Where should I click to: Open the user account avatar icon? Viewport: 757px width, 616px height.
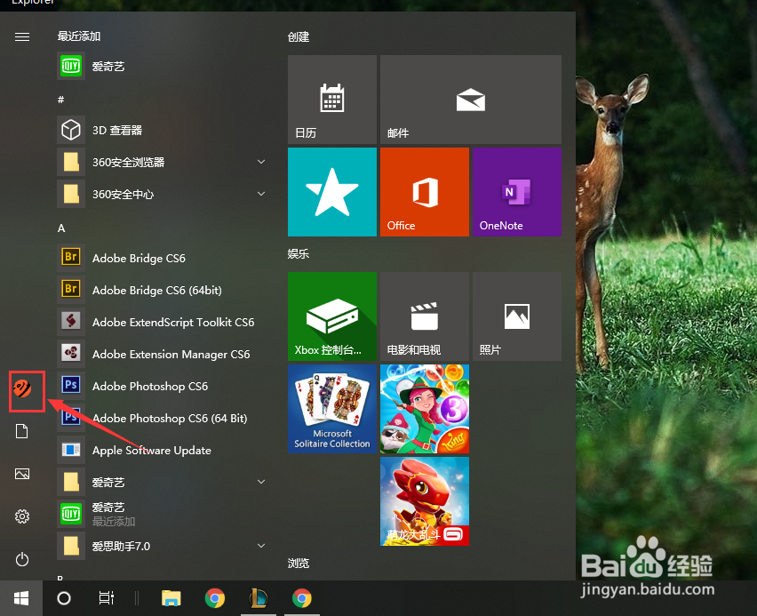point(22,388)
